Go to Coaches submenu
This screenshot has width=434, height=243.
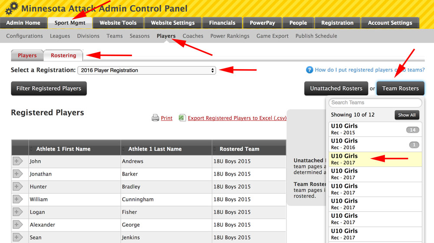point(193,36)
